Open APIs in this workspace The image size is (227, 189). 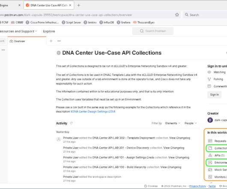coord(217,156)
